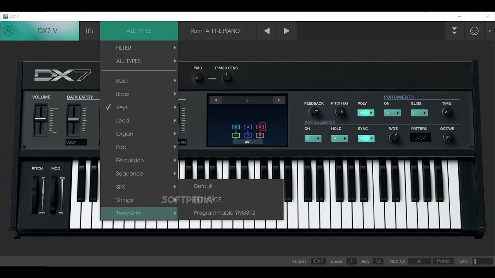This screenshot has height=278, width=495.
Task: Toggle the POLY switch
Action: tap(366, 113)
